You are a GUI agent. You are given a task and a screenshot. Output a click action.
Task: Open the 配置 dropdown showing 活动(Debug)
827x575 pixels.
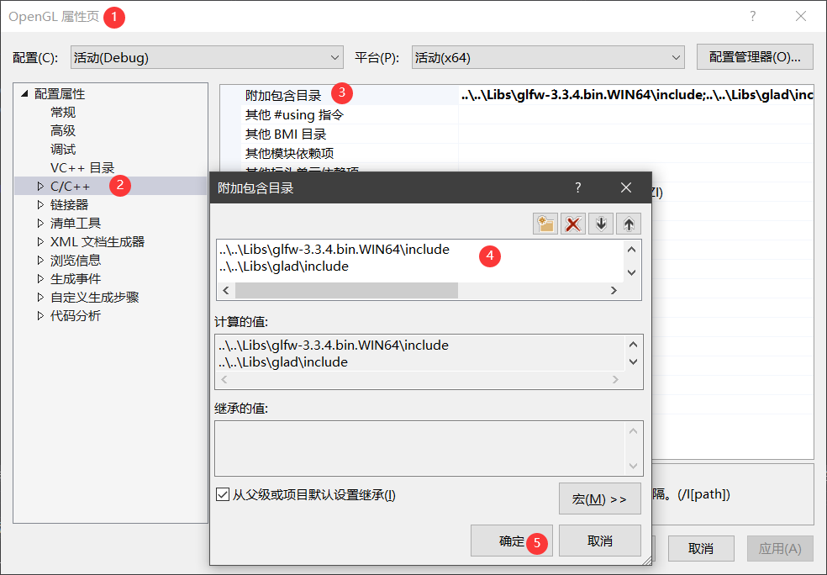click(x=207, y=57)
